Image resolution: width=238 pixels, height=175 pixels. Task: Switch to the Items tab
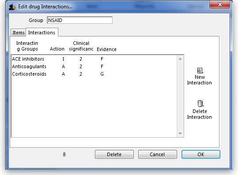pyautogui.click(x=19, y=33)
